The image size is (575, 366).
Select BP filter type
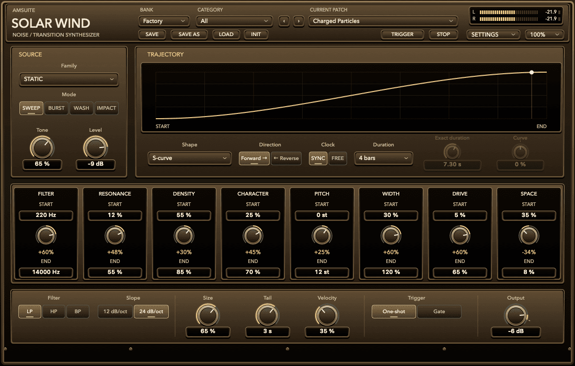[x=78, y=311]
